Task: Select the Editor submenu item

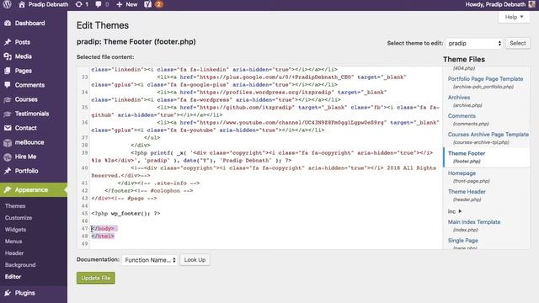Action: [x=13, y=277]
